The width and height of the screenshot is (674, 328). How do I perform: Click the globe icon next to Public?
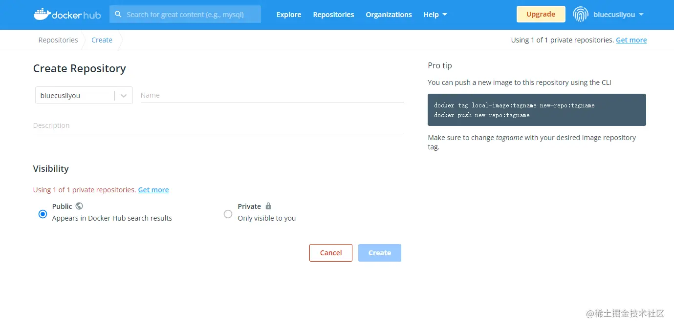tap(79, 206)
